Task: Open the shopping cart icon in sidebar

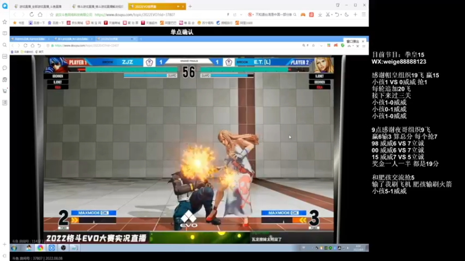Action: pyautogui.click(x=5, y=91)
